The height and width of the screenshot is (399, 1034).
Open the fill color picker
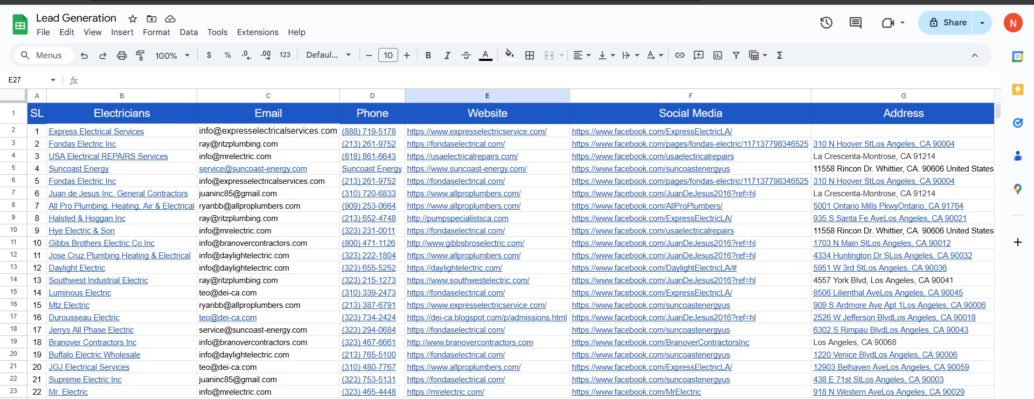pos(509,56)
